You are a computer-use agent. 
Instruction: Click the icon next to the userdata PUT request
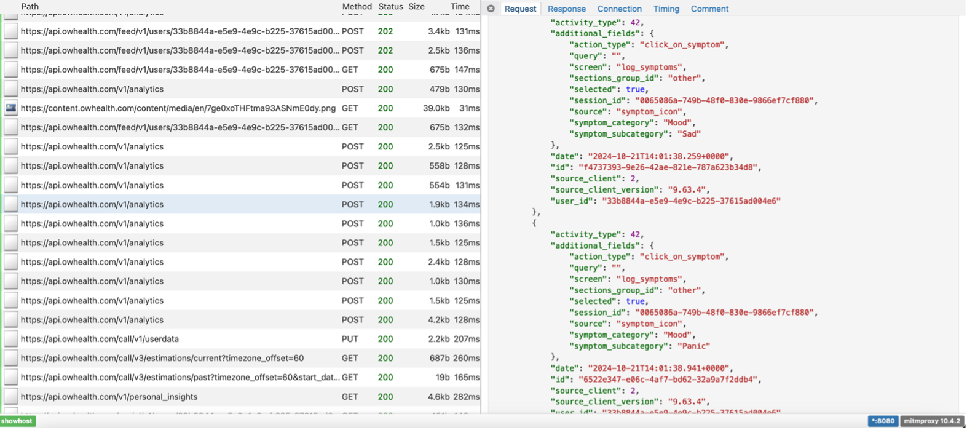click(11, 339)
